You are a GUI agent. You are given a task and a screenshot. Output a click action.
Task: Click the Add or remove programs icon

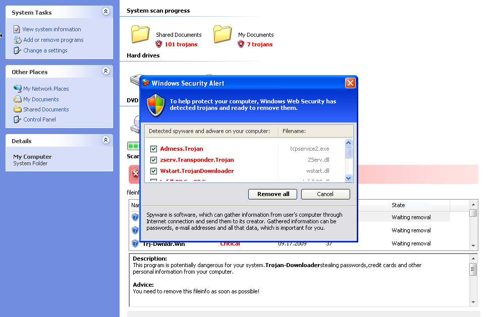18,40
